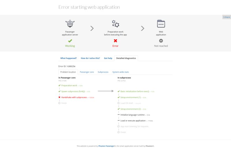Click the Load or execute application step text

coord(133,121)
